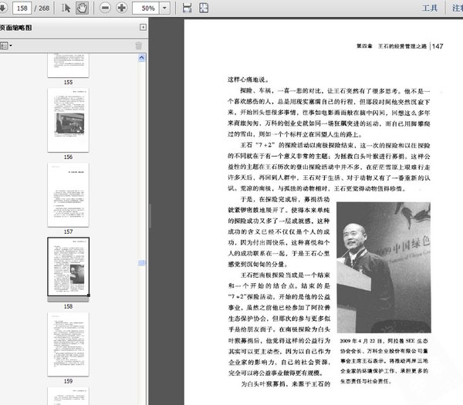Screen dimensions: 463x405
Task: Zoom out with the minus button
Action: pos(104,8)
